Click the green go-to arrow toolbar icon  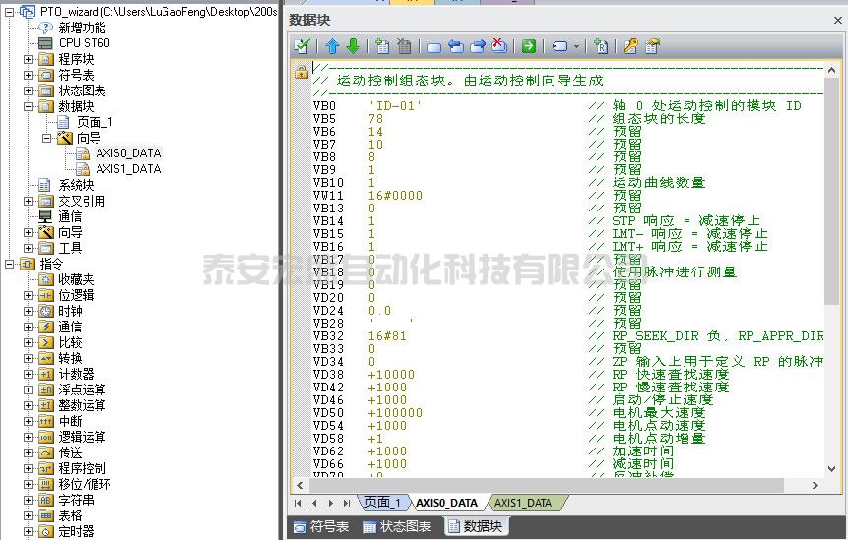(x=529, y=46)
